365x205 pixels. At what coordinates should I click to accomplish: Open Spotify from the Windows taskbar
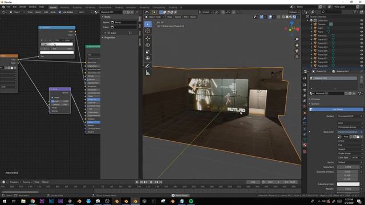[x=191, y=201]
